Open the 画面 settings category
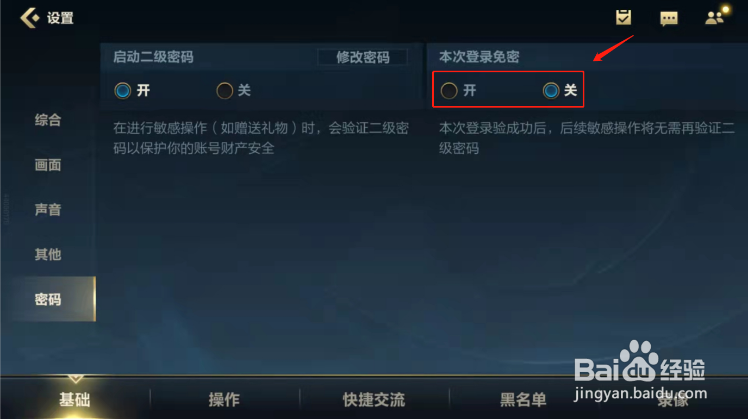This screenshot has width=748, height=419. point(48,165)
